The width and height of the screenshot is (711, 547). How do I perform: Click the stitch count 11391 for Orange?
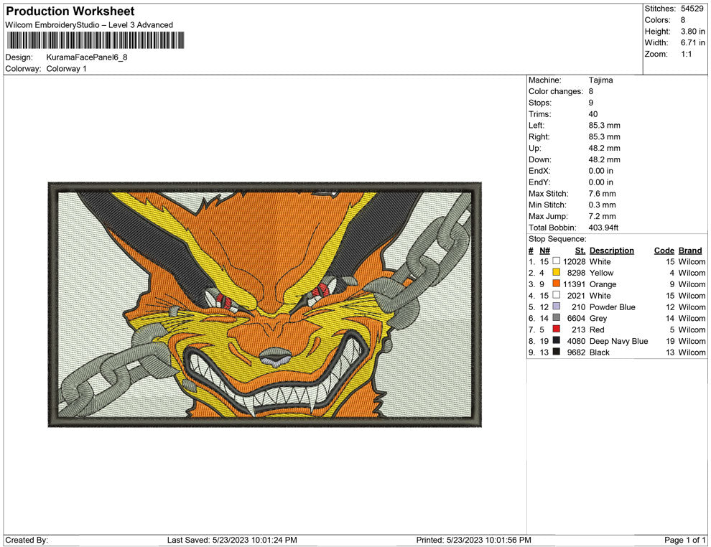click(574, 284)
